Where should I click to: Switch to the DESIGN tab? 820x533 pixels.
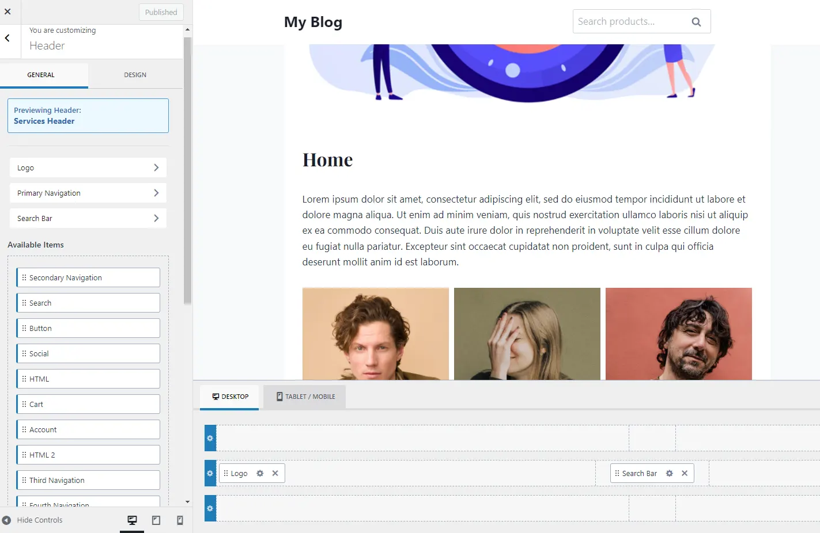pos(135,74)
